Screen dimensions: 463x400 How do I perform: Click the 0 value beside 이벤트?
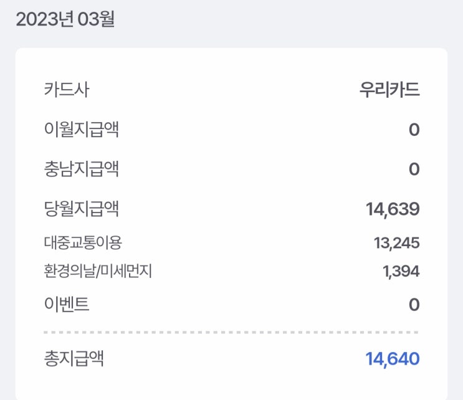point(414,305)
